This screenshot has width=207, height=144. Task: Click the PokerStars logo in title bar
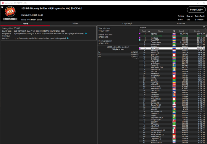pos(2,3)
